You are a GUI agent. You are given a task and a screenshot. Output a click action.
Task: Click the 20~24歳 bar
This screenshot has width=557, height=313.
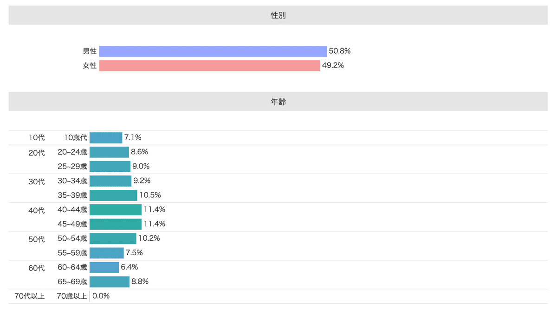click(x=109, y=152)
